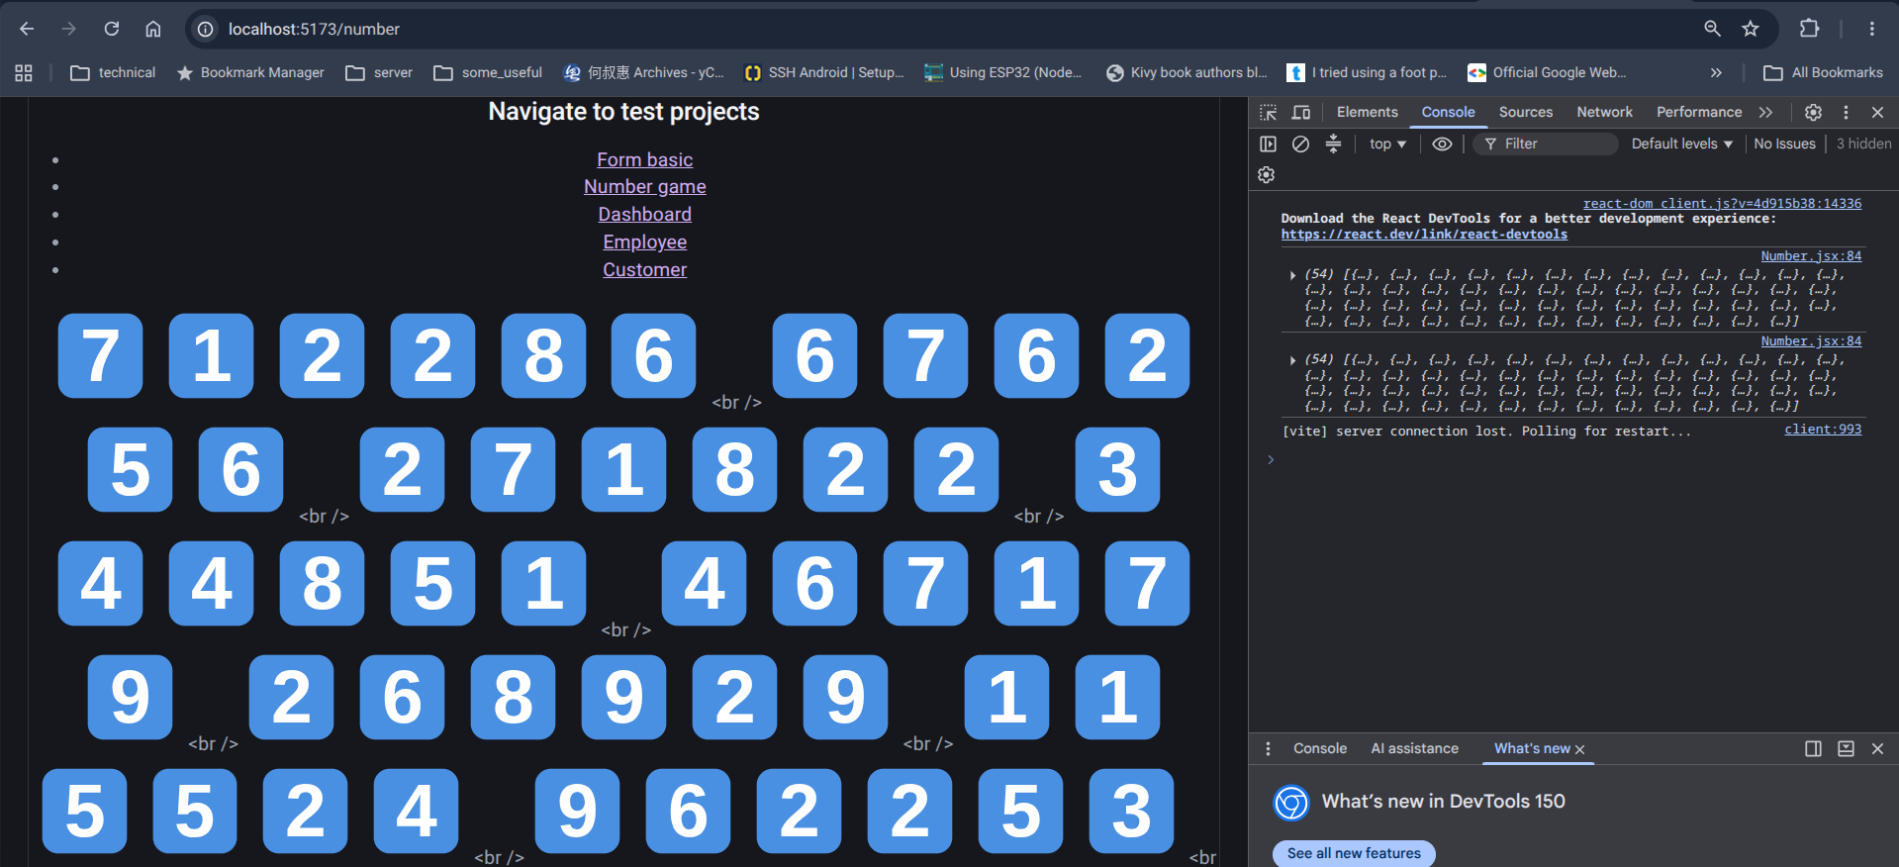The width and height of the screenshot is (1899, 867).
Task: Open the Default levels dropdown
Action: pos(1682,144)
